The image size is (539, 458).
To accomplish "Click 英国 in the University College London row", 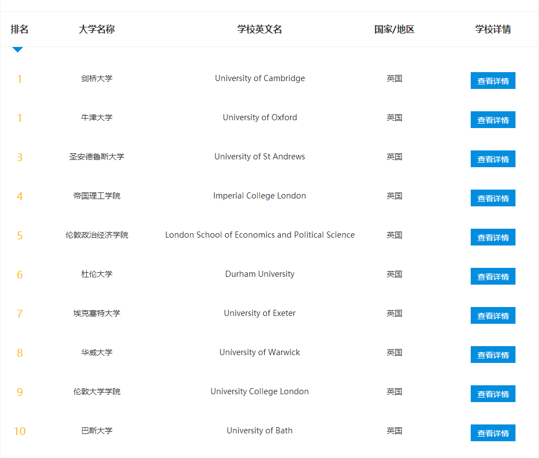I will (x=394, y=392).
